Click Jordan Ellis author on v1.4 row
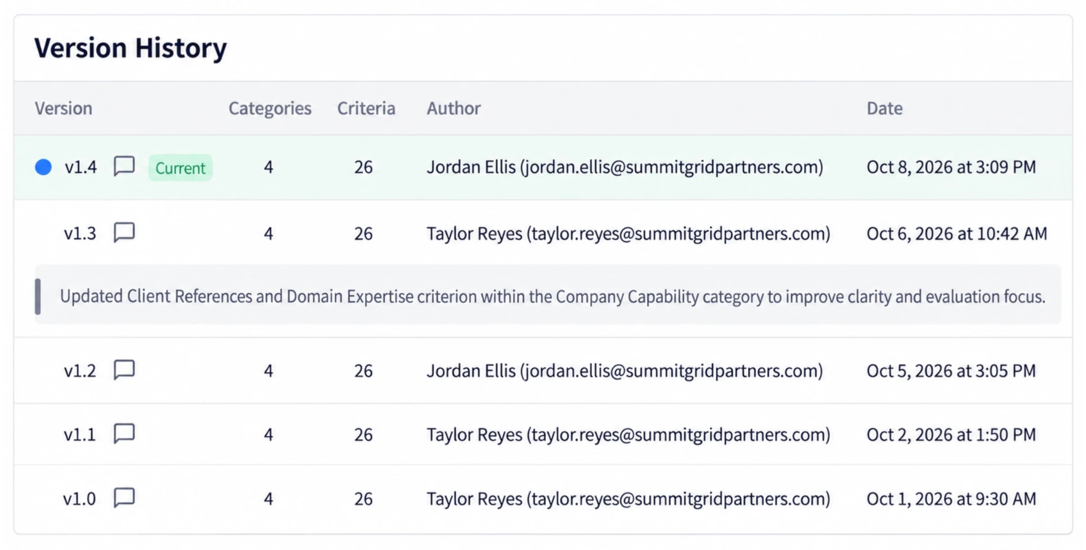 point(625,167)
